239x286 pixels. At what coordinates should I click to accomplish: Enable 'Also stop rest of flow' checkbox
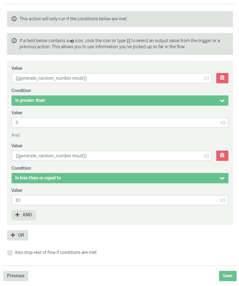pos(10,252)
